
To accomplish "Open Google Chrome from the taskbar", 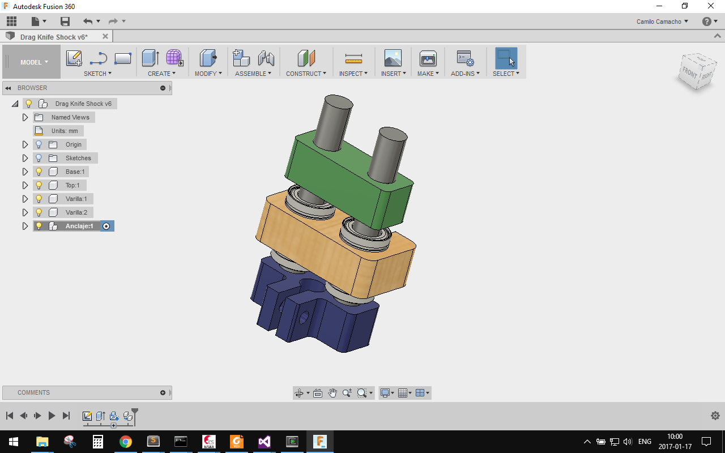I will pos(125,442).
